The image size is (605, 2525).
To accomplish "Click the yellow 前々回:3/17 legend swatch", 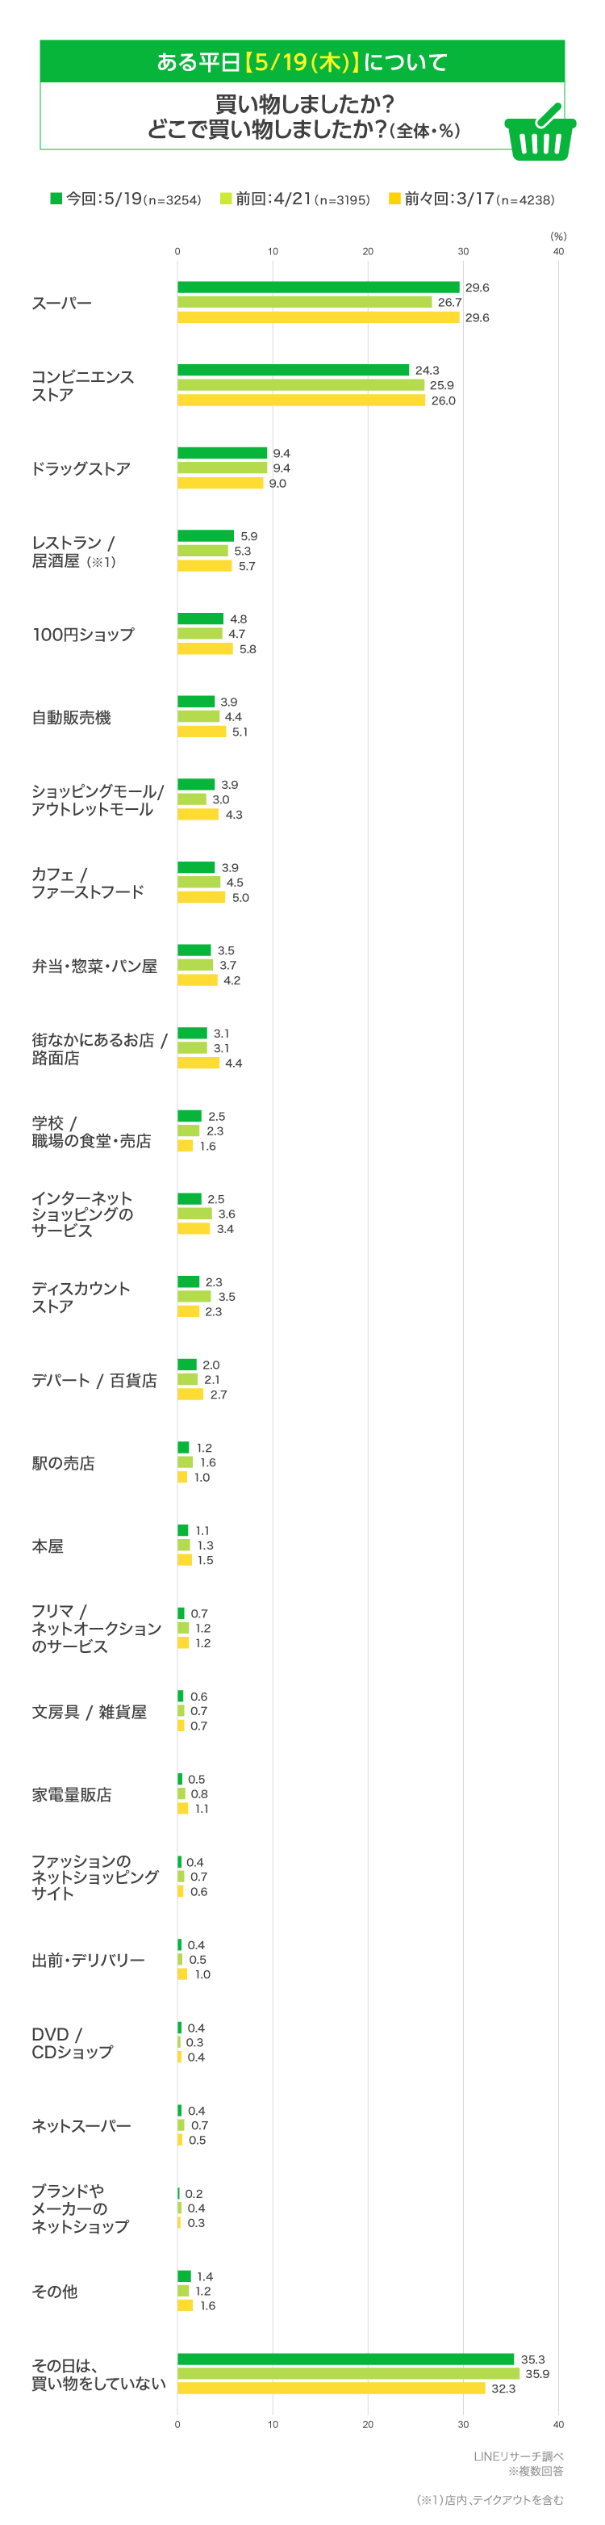I will 394,198.
